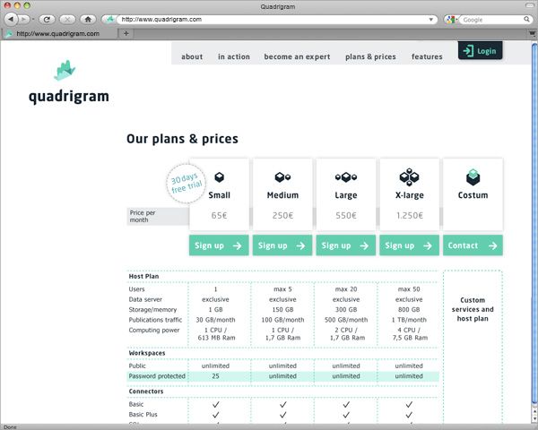Open the browser home page icon
The width and height of the screenshot is (538, 430).
pos(88,19)
